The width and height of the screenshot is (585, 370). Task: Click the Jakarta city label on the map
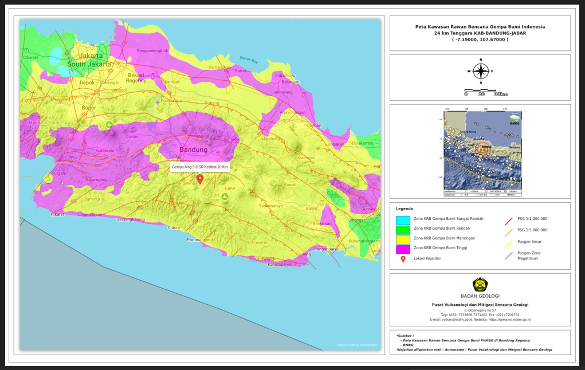91,56
